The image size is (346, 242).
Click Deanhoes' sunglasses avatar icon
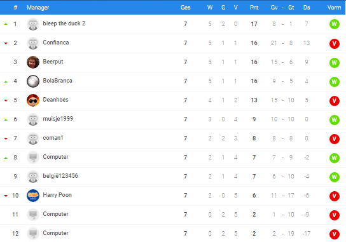coord(33,100)
